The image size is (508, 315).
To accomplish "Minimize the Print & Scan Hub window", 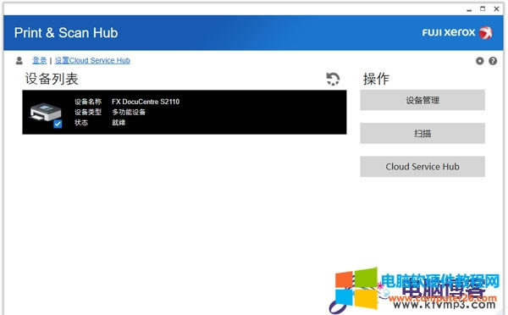I will click(x=469, y=9).
